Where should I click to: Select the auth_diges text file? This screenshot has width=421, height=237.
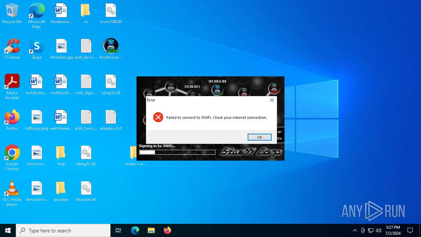coord(86,85)
